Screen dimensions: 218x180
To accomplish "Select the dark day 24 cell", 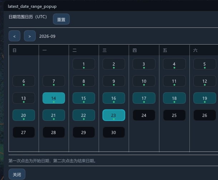I will click(x=144, y=115).
